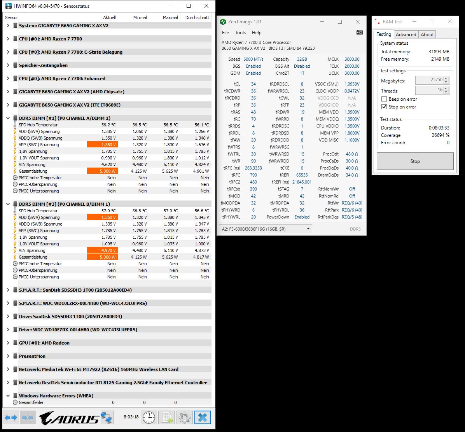This screenshot has width=465, height=432.
Task: Switch to Testing tab in RAM Test
Action: coord(384,34)
